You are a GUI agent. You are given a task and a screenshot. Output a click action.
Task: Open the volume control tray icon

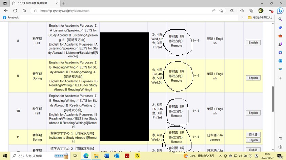point(240,156)
